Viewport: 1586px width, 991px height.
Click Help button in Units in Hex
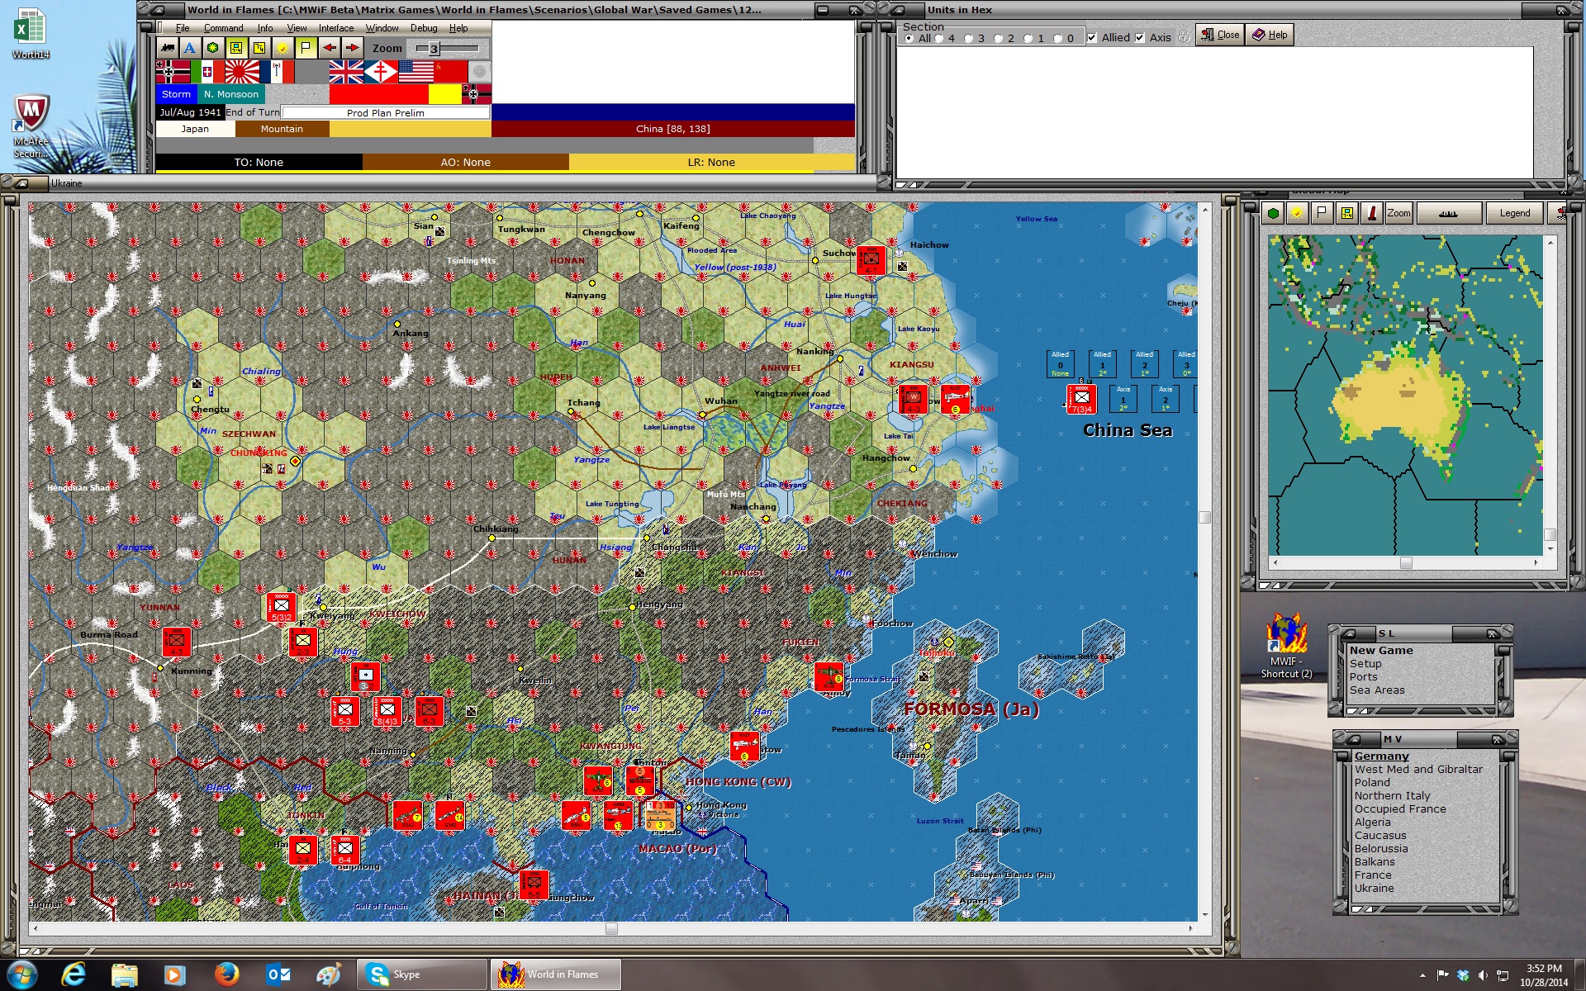[1270, 35]
